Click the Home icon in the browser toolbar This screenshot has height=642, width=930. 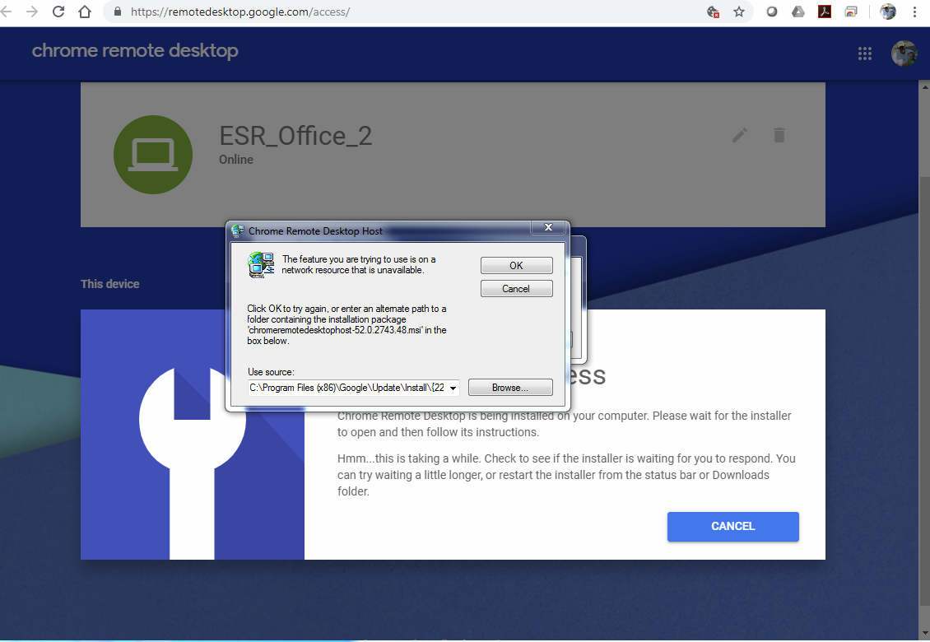(85, 12)
